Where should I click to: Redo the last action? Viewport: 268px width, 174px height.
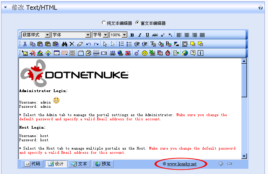click(x=96, y=44)
